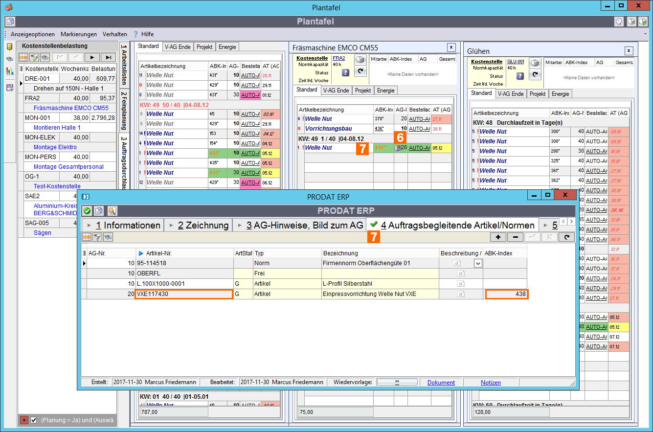Click the cube icon in Glühen panel
Image resolution: width=653 pixels, height=432 pixels.
click(535, 63)
